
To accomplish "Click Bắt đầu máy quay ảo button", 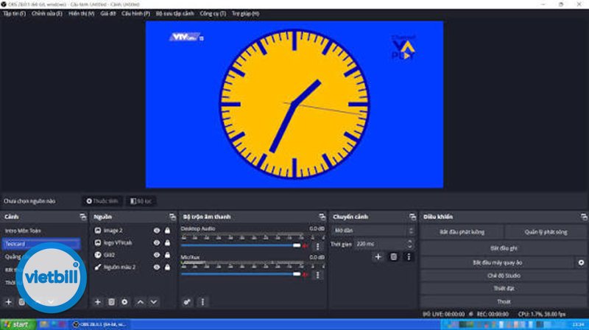I will pos(498,263).
